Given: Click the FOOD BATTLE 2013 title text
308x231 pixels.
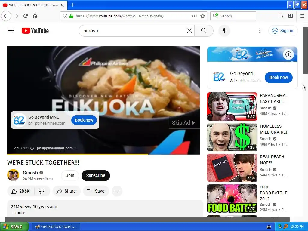Looking at the screenshot, I should 273,196.
